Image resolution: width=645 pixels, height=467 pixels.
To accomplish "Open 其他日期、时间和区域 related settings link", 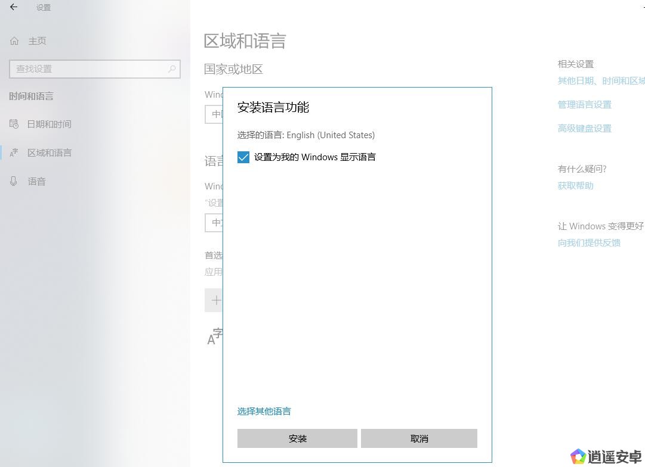I will 600,81.
